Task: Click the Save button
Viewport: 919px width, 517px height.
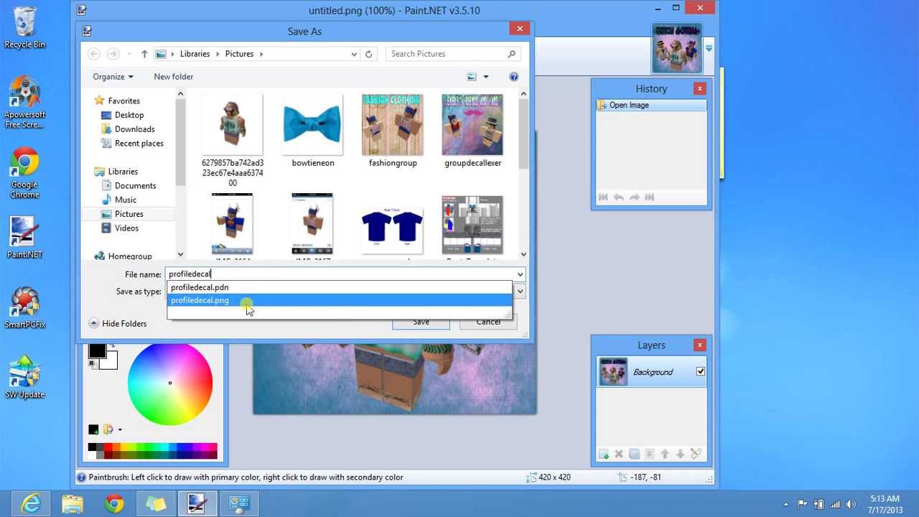Action: pos(421,322)
